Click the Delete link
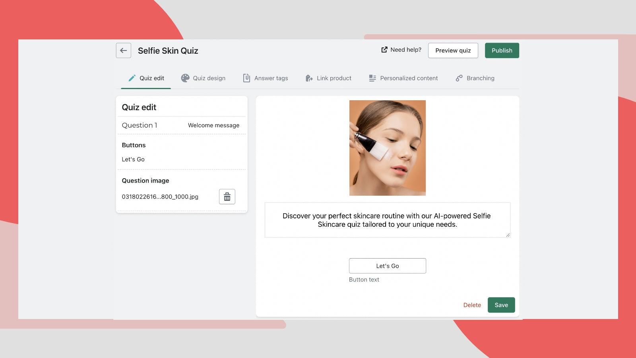The height and width of the screenshot is (358, 636). [x=472, y=305]
